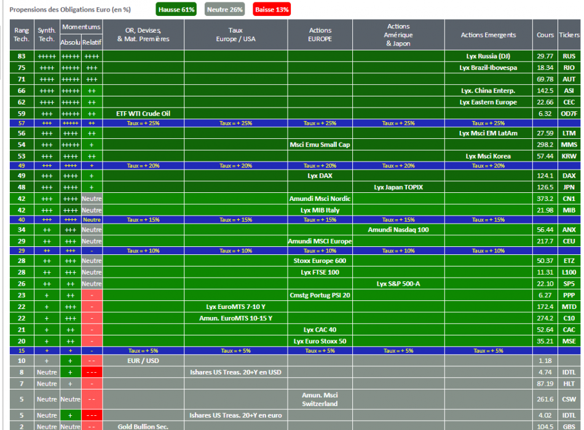Select the "RUS" ticker cell
584x430 pixels.
569,57
